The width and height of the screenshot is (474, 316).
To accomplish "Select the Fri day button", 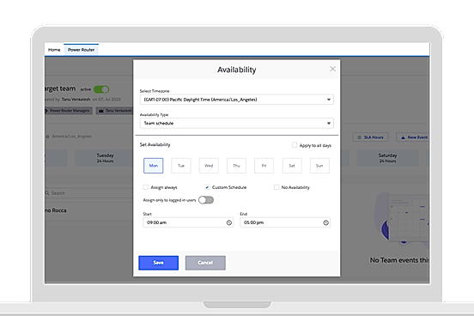I will [264, 166].
